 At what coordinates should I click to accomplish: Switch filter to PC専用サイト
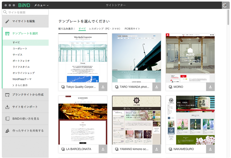coord(132,29)
